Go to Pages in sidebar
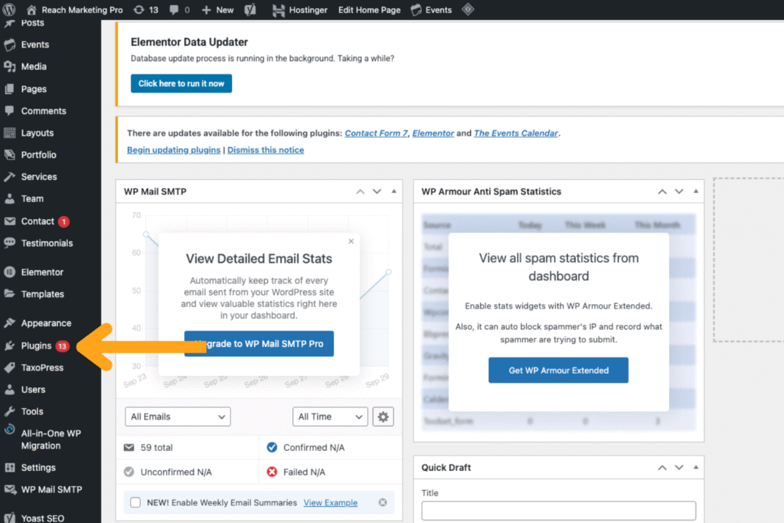The height and width of the screenshot is (523, 784). [x=34, y=89]
